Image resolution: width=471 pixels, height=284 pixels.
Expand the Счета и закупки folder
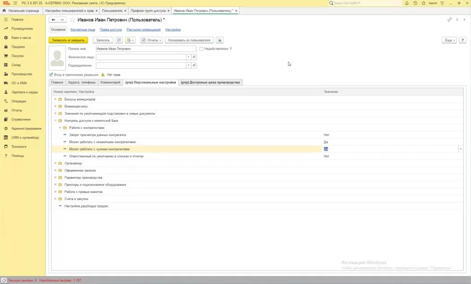click(55, 199)
